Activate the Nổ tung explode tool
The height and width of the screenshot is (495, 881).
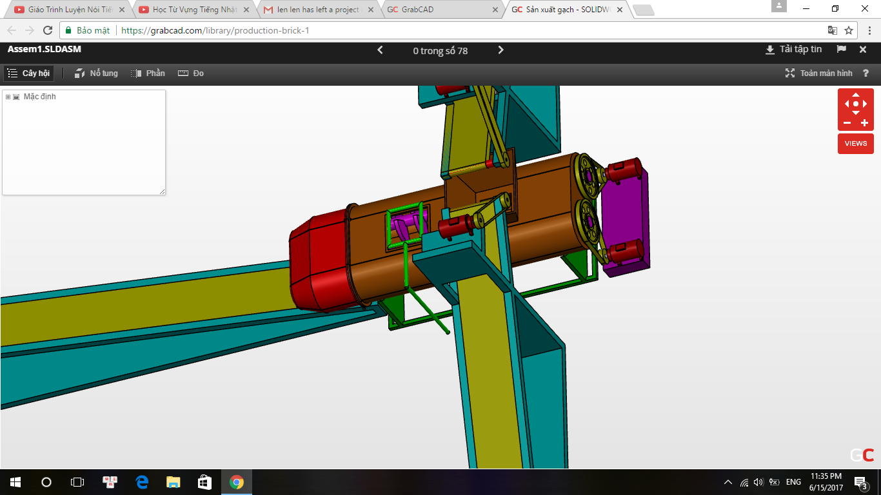pyautogui.click(x=96, y=73)
